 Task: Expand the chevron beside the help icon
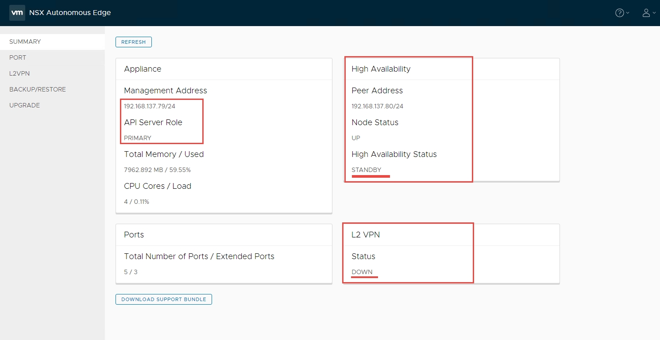pos(628,13)
